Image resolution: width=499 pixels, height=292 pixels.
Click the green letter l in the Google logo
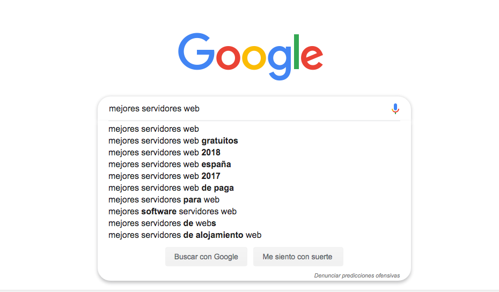click(296, 51)
